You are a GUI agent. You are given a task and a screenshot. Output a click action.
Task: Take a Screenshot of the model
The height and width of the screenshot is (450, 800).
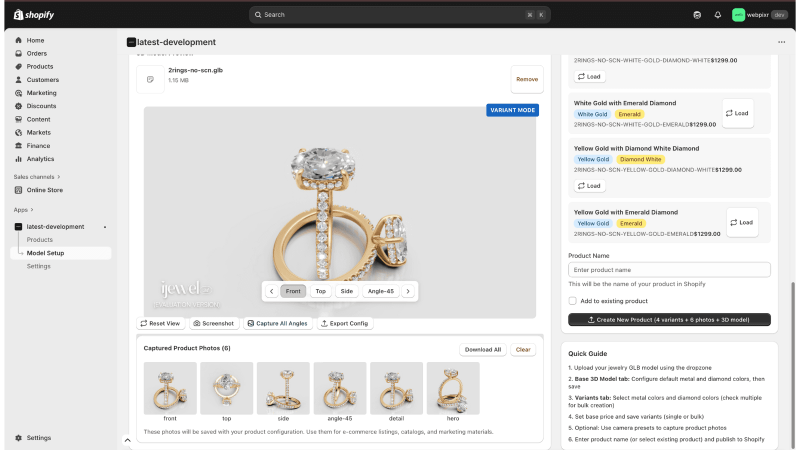pos(214,323)
